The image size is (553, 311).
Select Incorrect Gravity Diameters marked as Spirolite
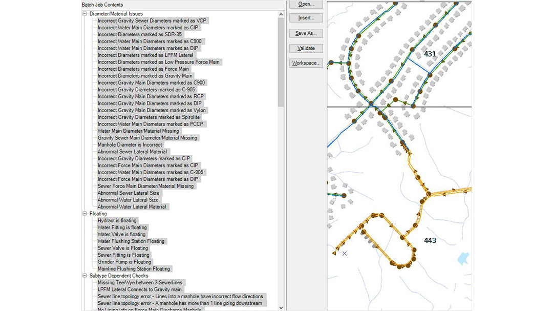click(x=148, y=117)
